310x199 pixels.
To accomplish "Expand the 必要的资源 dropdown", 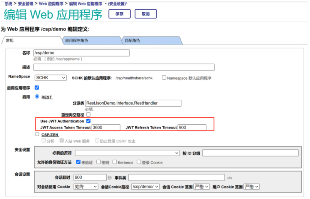I will tap(127, 153).
